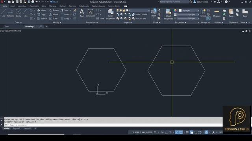Add a new drawing tab

point(46,27)
